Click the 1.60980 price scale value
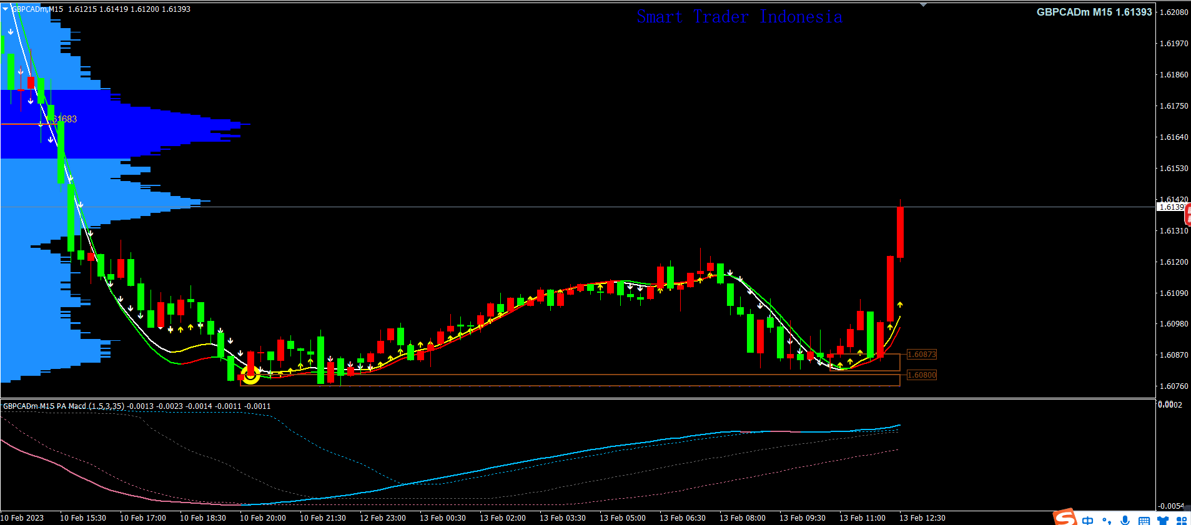Screen dimensions: 1191x525 pyautogui.click(x=1174, y=324)
